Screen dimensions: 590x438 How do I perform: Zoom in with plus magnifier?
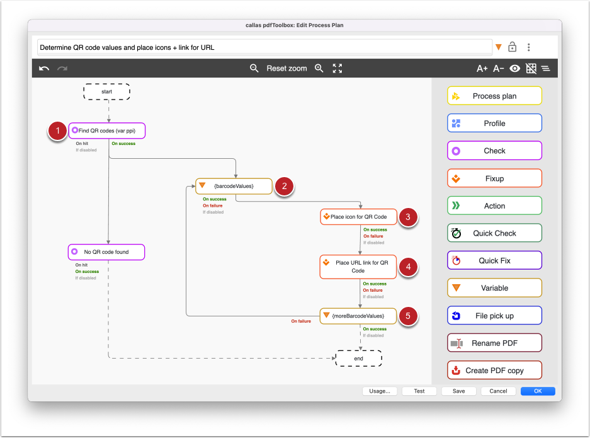coord(319,68)
